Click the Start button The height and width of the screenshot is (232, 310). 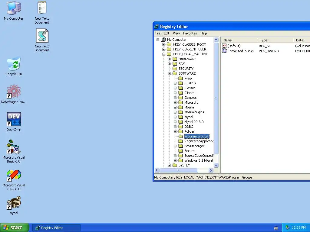pyautogui.click(x=15, y=228)
